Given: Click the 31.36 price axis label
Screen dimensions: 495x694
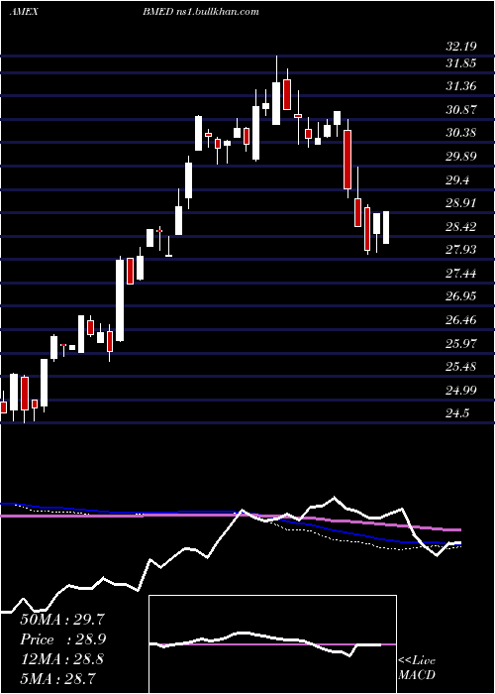Looking at the screenshot, I should tap(460, 86).
